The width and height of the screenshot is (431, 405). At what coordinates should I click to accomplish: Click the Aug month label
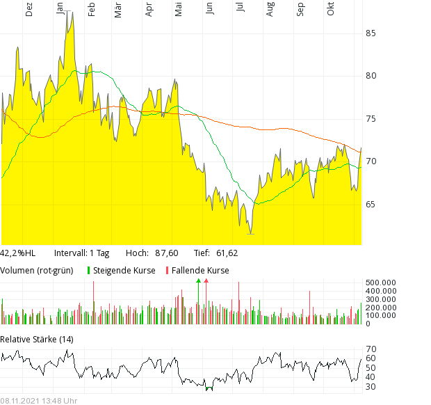pos(270,9)
